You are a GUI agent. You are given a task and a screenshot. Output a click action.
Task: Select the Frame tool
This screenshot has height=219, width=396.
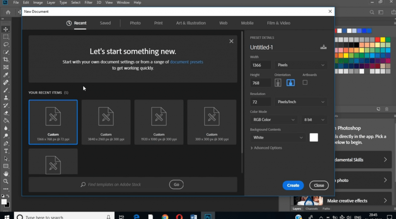coord(6,67)
